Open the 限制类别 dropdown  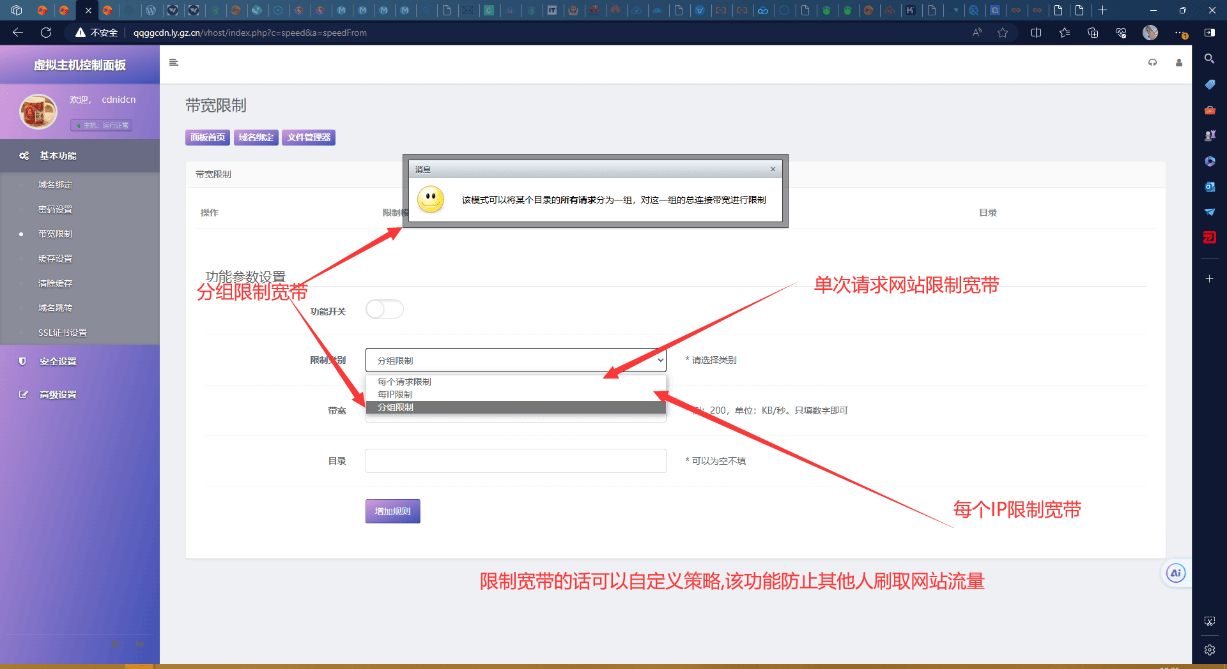(x=515, y=360)
